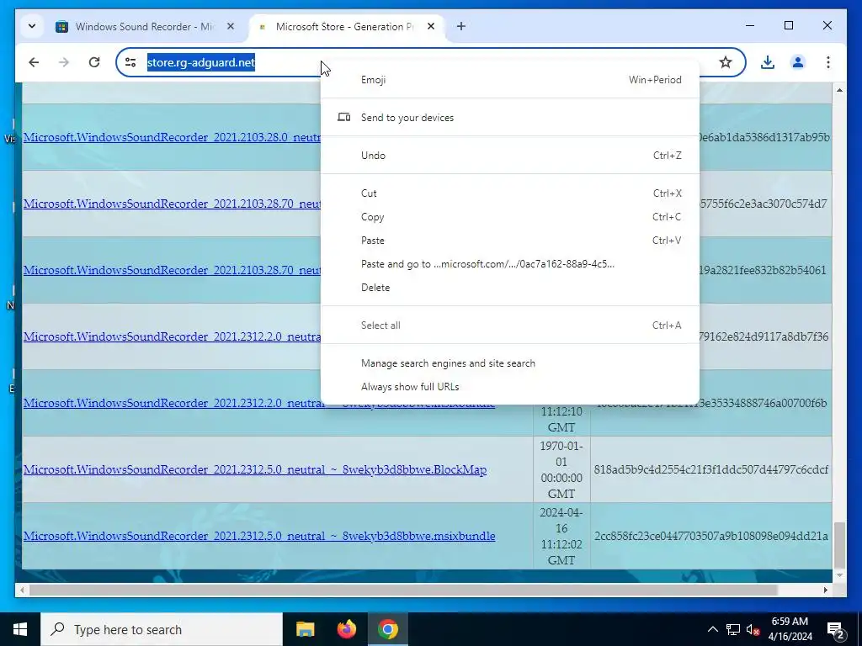Open the network status tray icon

click(733, 629)
